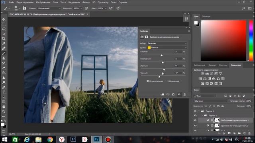Viewport: 255px width, 143px height.
Task: Add a layer mask in Layers panel
Action: pos(229,133)
